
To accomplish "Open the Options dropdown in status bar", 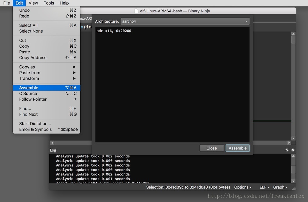I will [243, 187].
